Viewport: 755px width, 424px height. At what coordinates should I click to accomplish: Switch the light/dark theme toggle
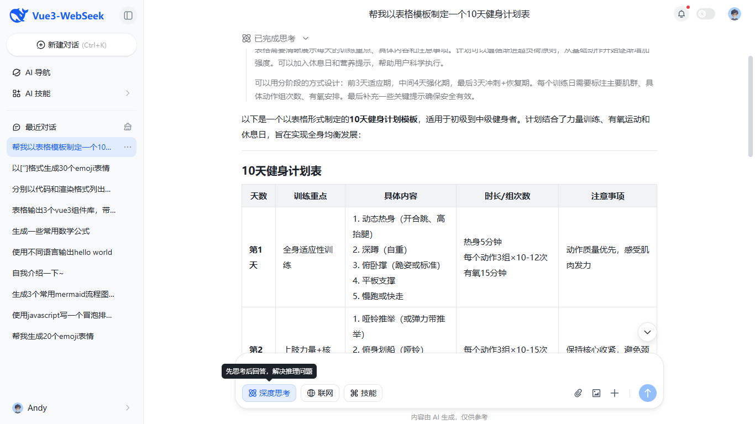[705, 14]
